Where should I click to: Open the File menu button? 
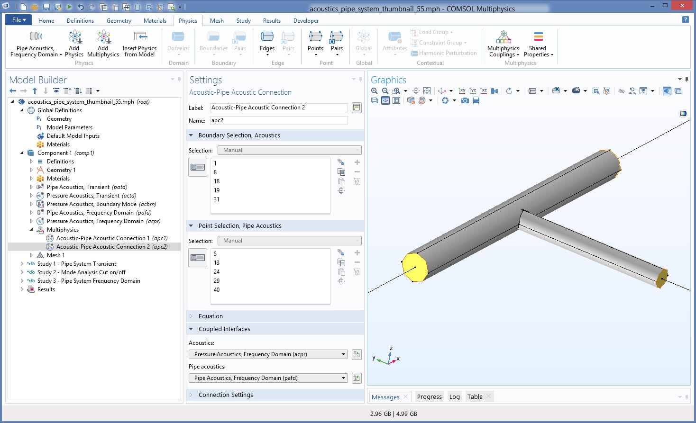pos(18,20)
